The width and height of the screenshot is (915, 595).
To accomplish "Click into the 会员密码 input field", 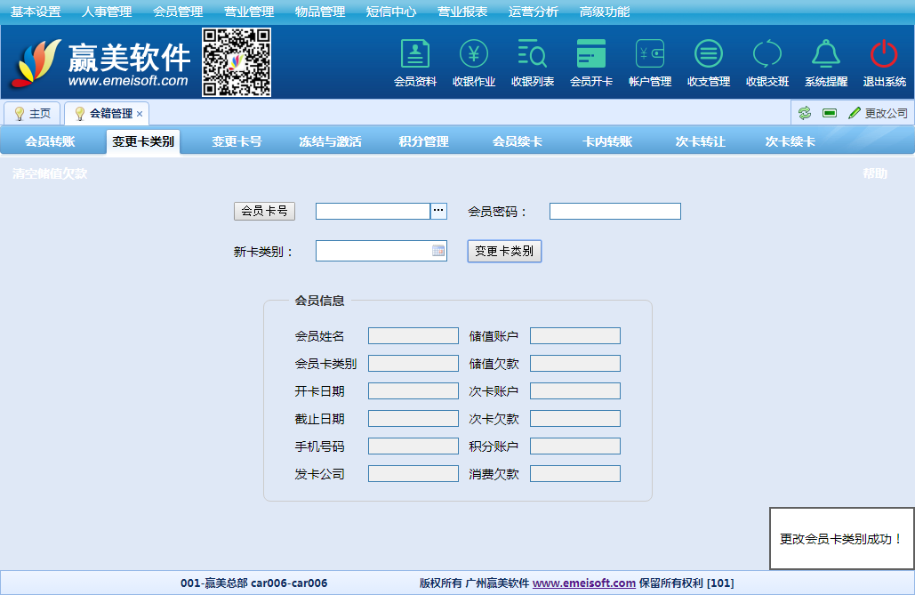I will pyautogui.click(x=614, y=211).
